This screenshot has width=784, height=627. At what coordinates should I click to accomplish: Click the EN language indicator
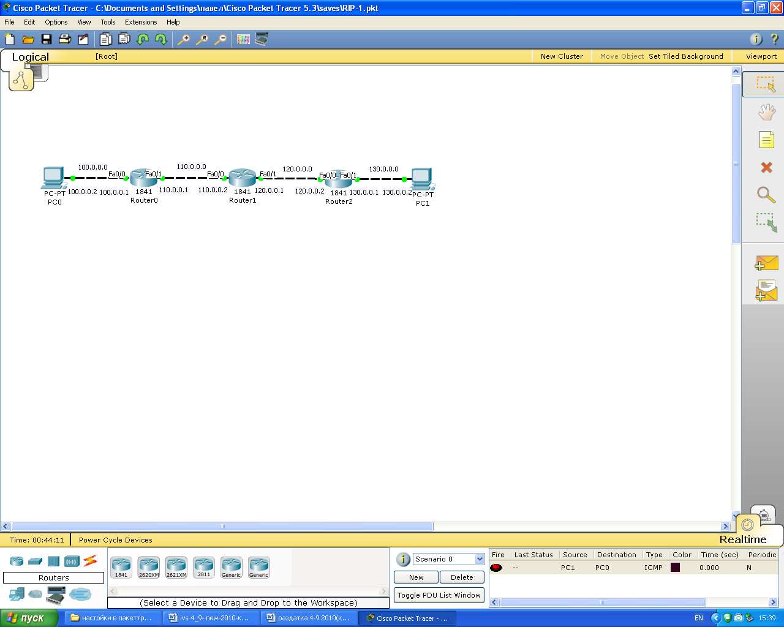click(699, 618)
